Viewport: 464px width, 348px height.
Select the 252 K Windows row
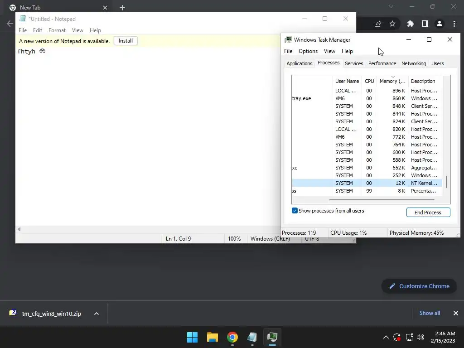tap(367, 175)
